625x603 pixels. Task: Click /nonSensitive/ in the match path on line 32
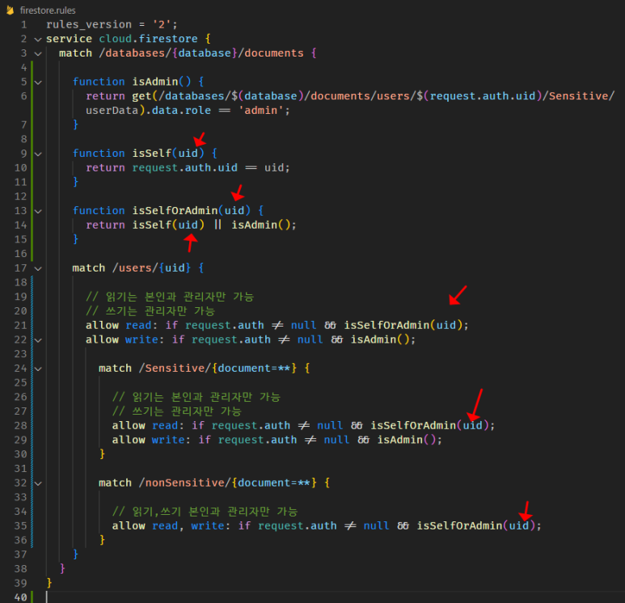click(x=184, y=483)
